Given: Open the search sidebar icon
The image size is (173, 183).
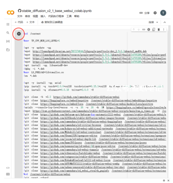Looking at the screenshot, I should pos(8,33).
